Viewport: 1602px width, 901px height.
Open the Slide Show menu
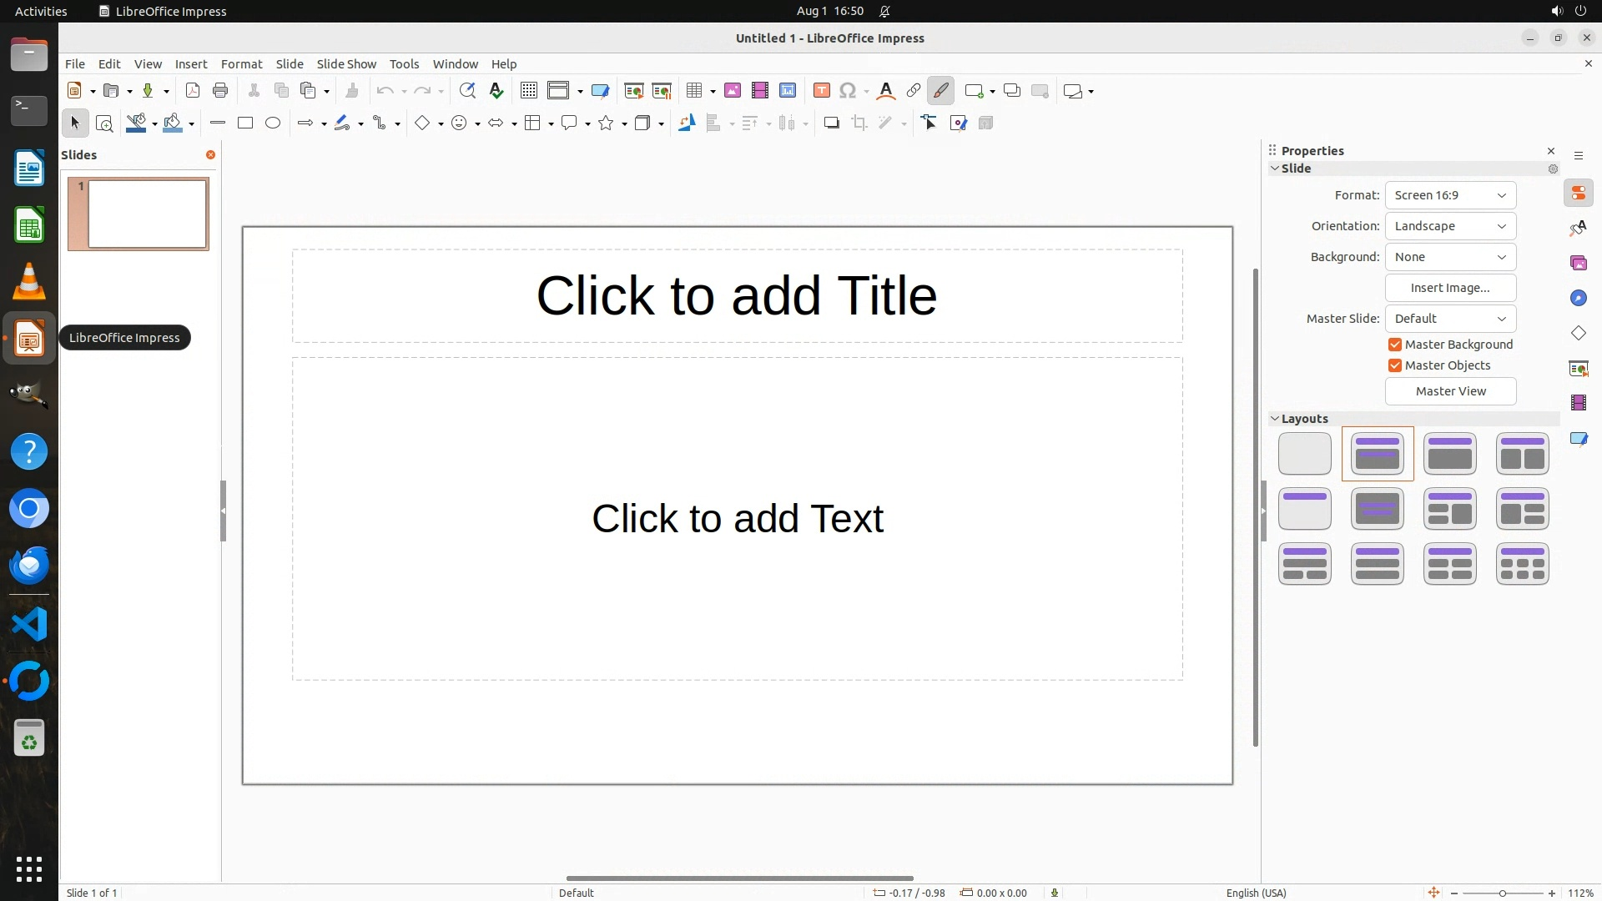(x=346, y=64)
